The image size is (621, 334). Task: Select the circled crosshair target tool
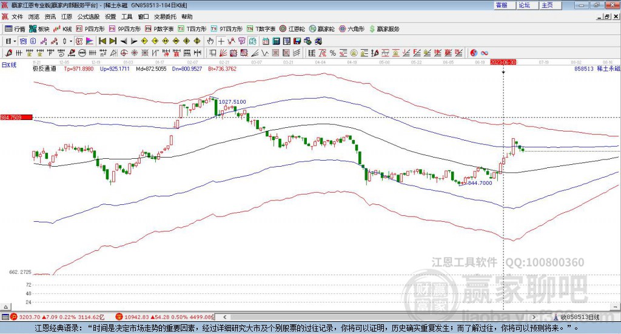[x=124, y=53]
